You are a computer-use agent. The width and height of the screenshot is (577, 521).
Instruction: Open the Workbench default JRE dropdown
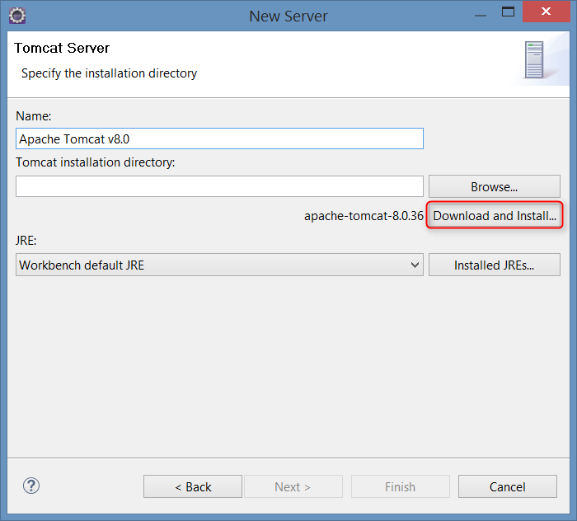[219, 265]
